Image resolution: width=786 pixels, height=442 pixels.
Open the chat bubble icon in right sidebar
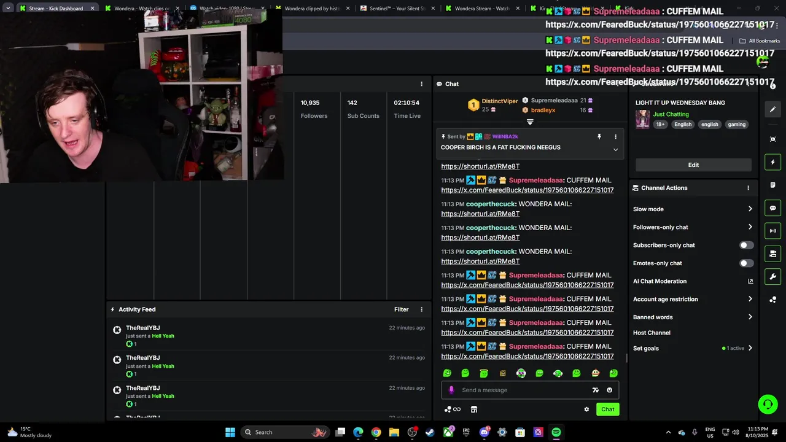pyautogui.click(x=772, y=208)
